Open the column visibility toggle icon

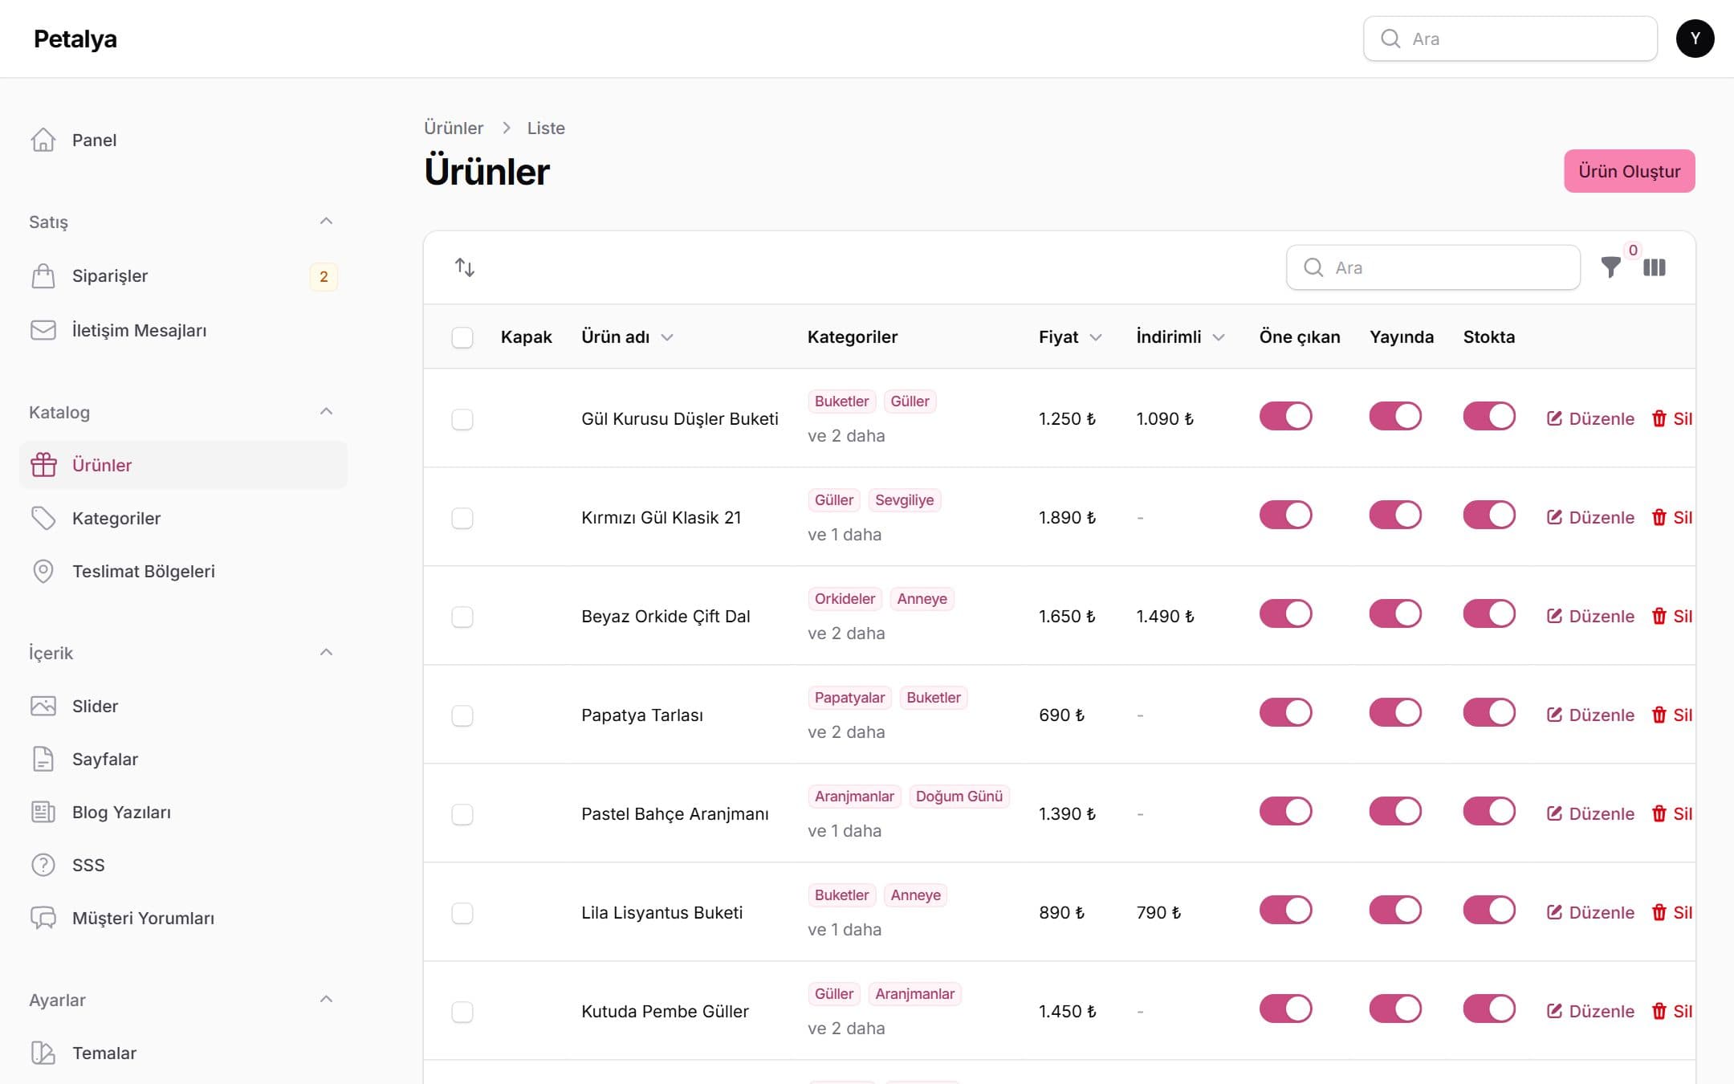click(1655, 267)
